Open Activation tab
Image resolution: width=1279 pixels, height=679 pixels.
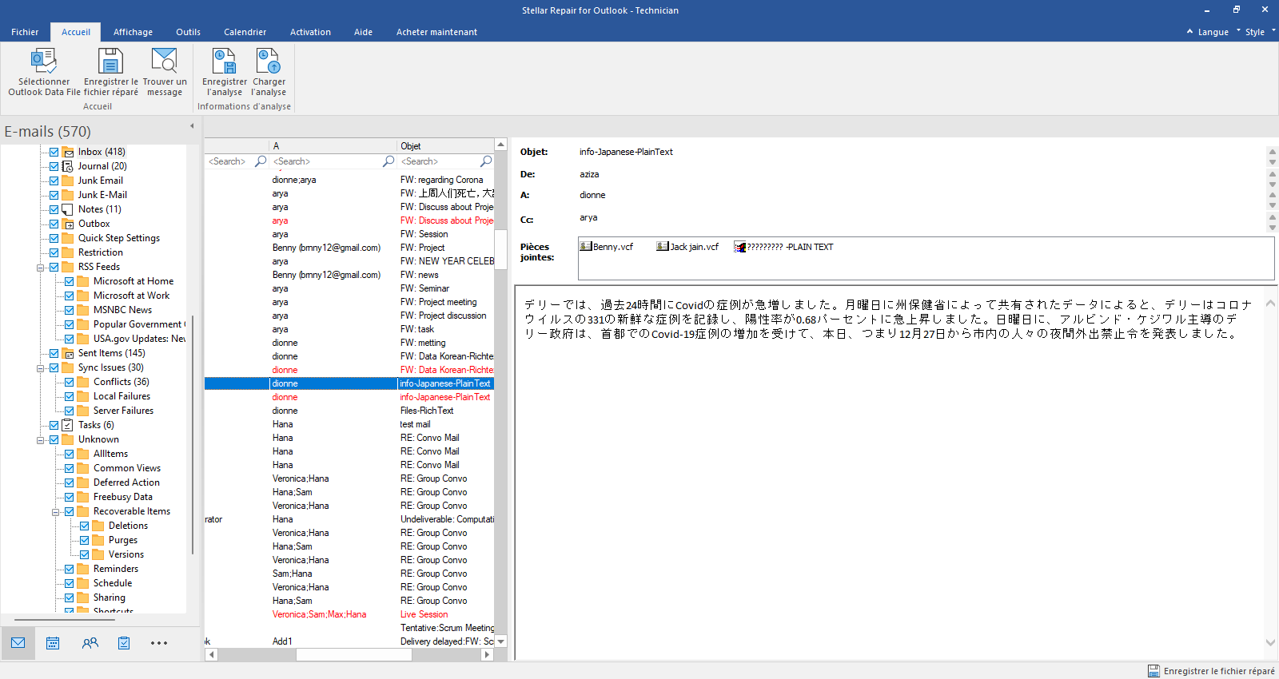coord(310,32)
